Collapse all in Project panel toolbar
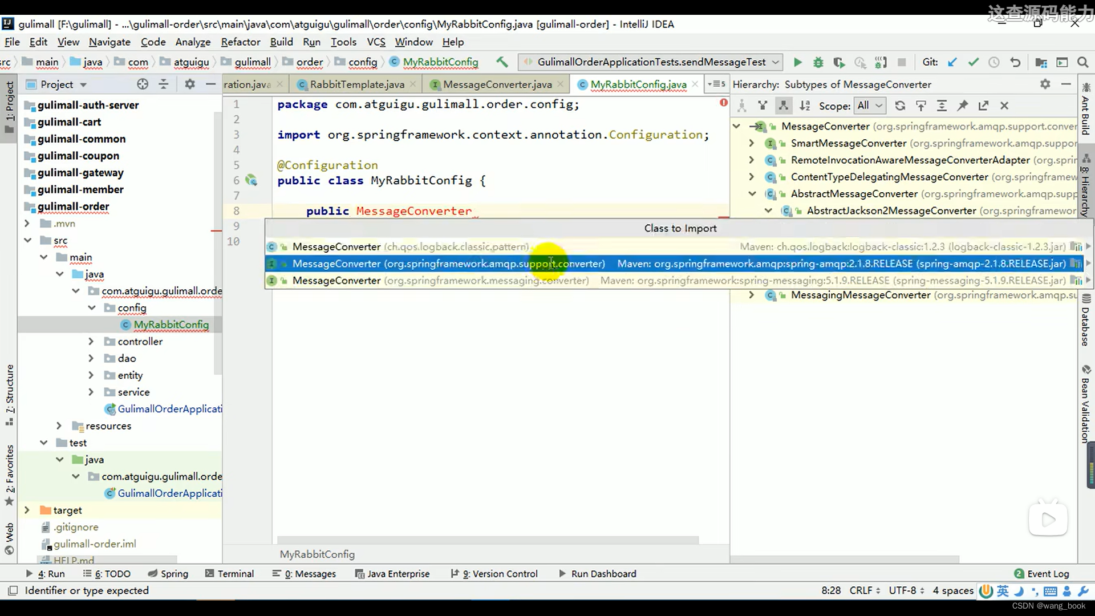The width and height of the screenshot is (1095, 616). (164, 84)
